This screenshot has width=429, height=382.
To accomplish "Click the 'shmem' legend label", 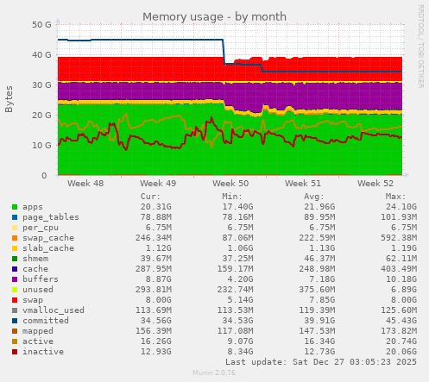I will click(x=35, y=259).
